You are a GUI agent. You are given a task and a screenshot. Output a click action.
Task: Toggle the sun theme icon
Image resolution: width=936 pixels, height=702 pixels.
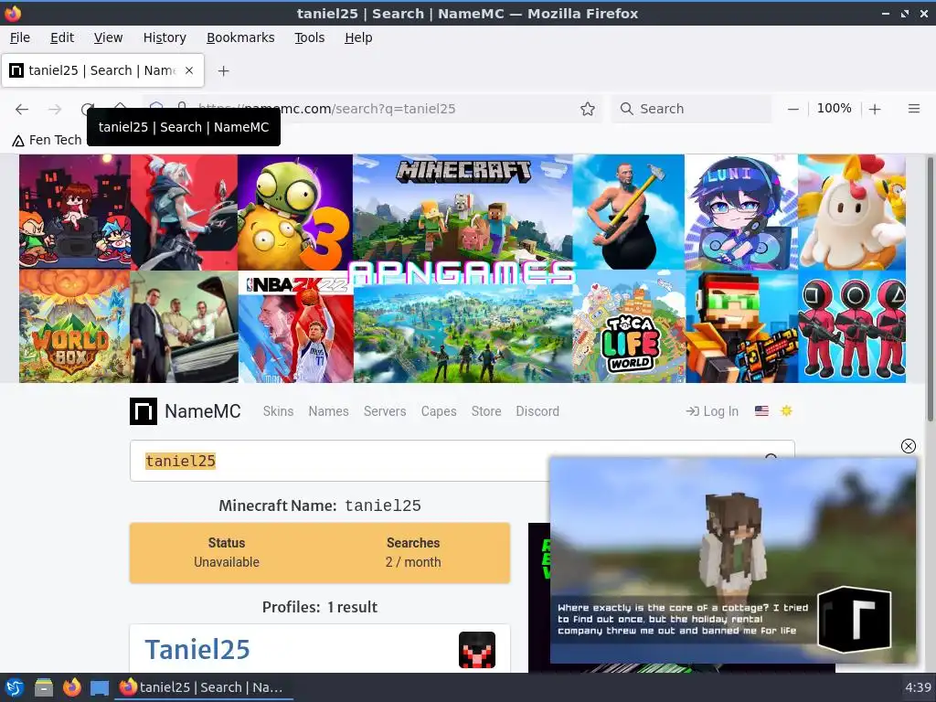coord(786,410)
